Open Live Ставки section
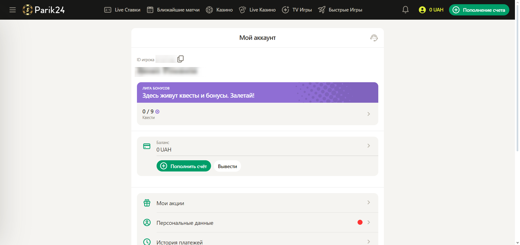520x245 pixels. click(x=122, y=10)
